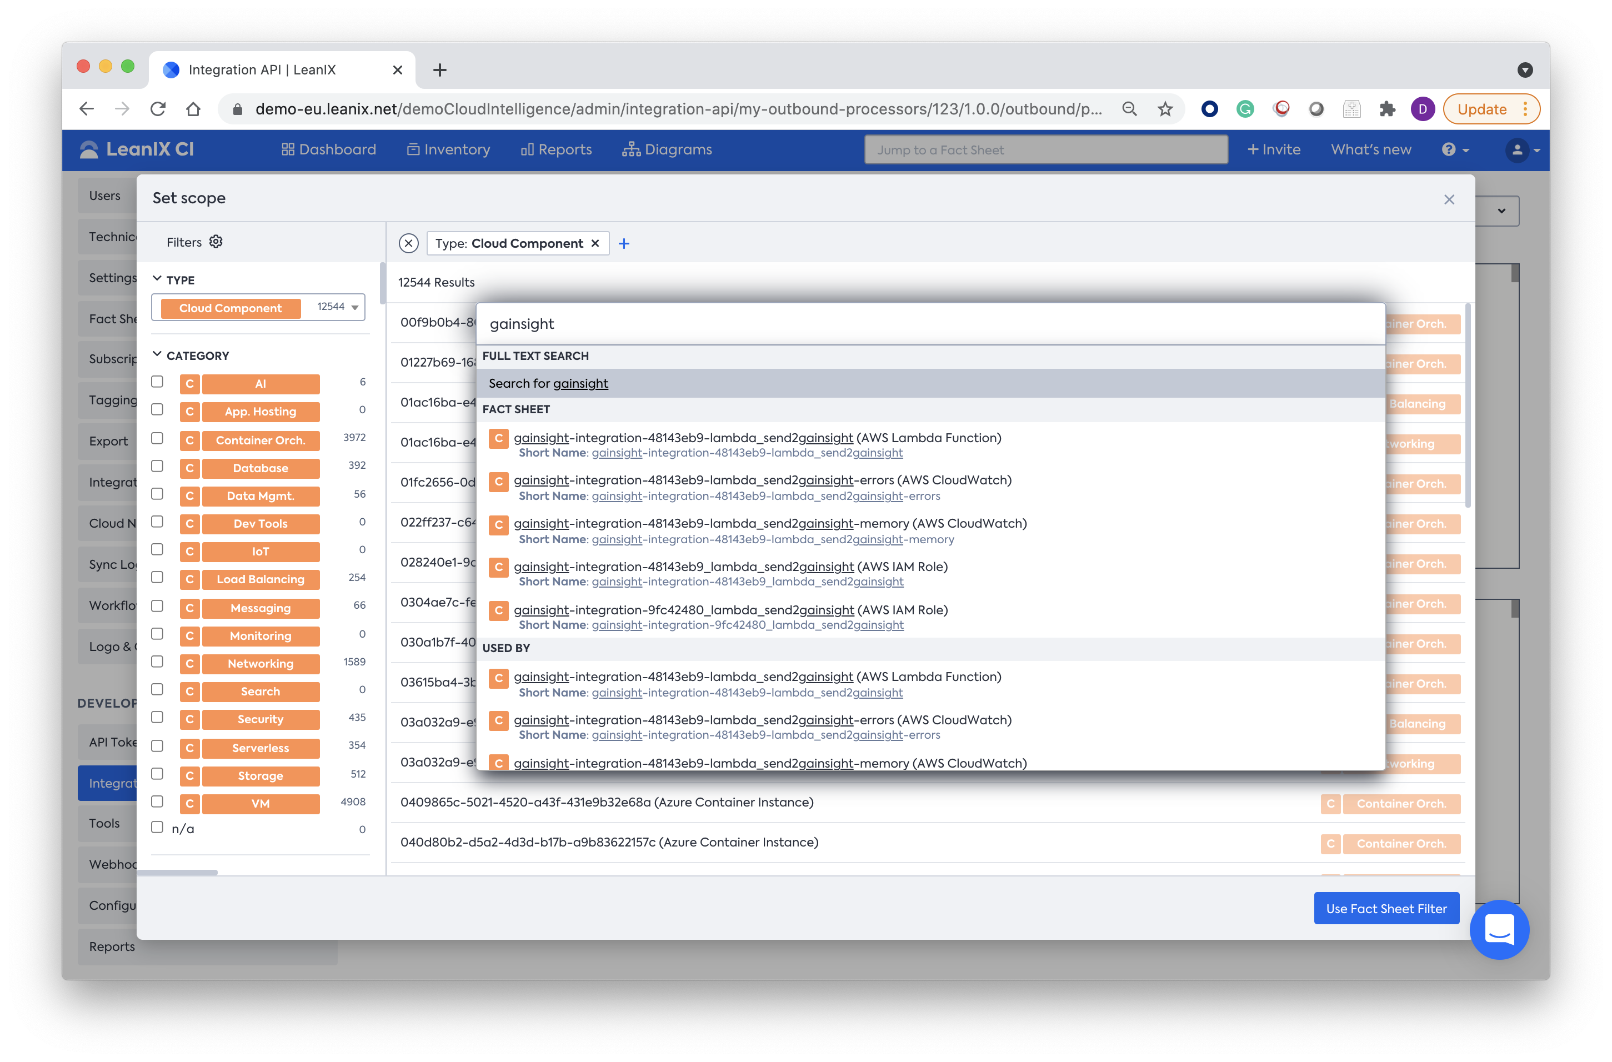Select gainsight-integration-9fc42480 AWS IAM Role result
This screenshot has width=1612, height=1062.
click(x=930, y=617)
